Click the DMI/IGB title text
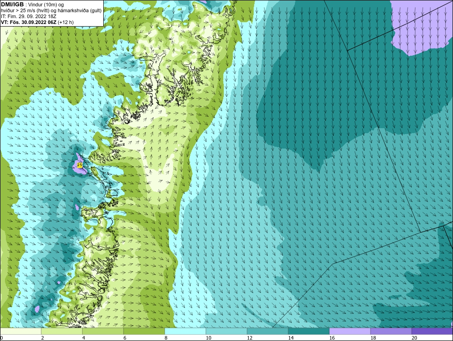The width and height of the screenshot is (453, 341). click(12, 5)
